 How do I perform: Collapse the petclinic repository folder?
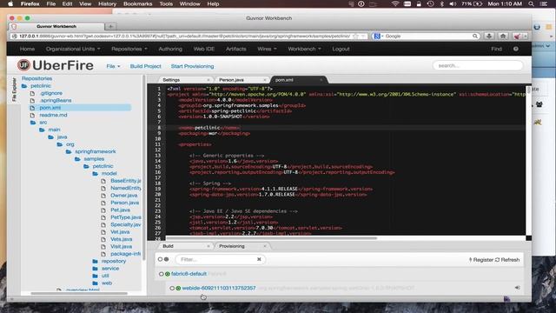pyautogui.click(x=24, y=86)
